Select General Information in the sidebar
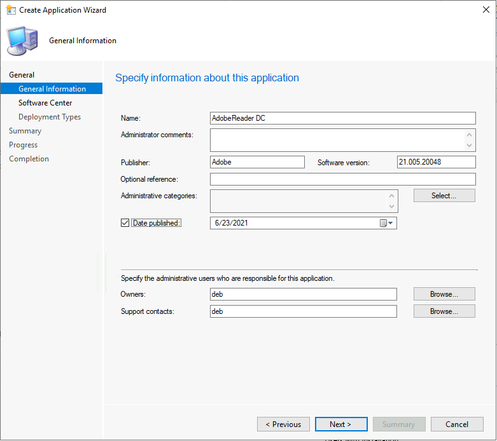497x441 pixels. (x=52, y=88)
